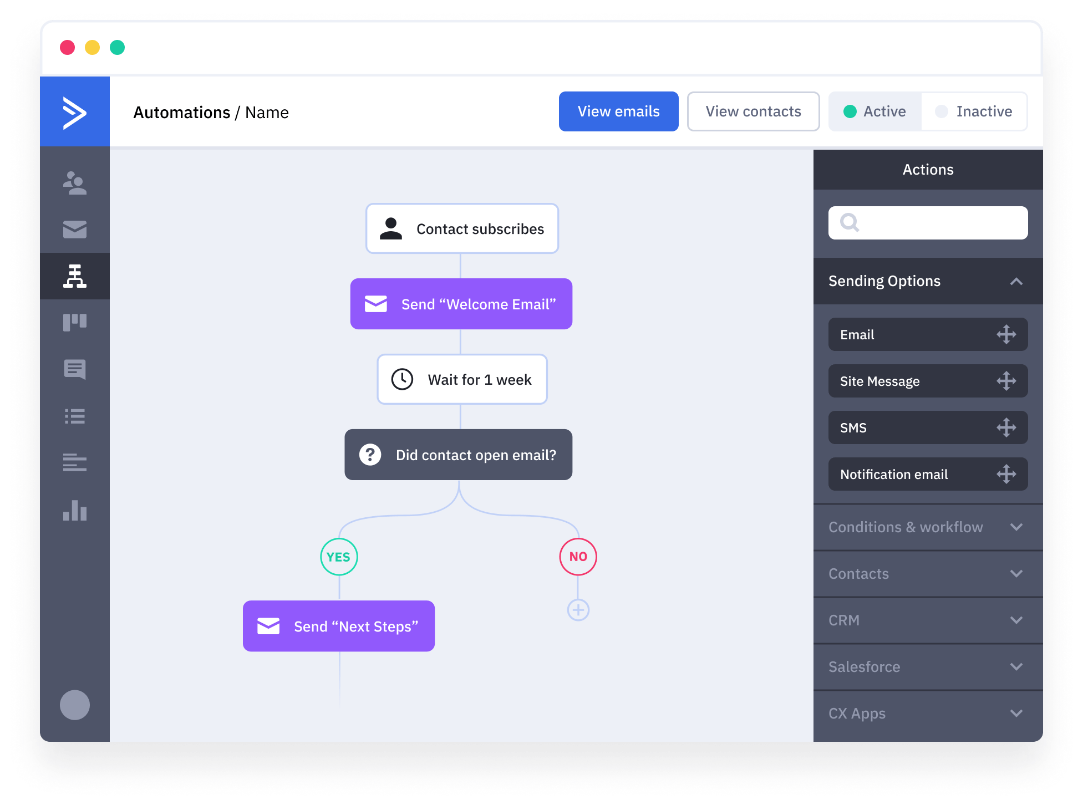Expand the CRM actions section
The width and height of the screenshot is (1083, 805).
point(928,620)
